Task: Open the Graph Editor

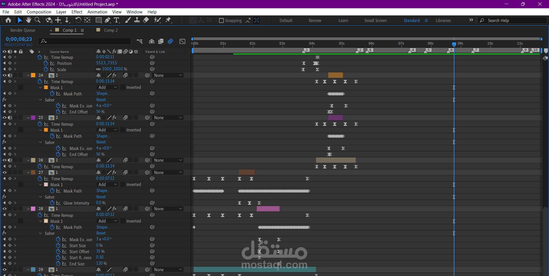Action: pos(182,41)
